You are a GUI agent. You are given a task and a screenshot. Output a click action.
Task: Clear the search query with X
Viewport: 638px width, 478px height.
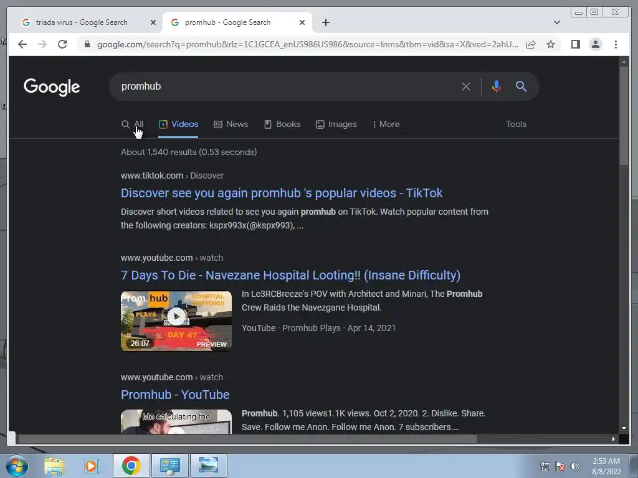[466, 86]
